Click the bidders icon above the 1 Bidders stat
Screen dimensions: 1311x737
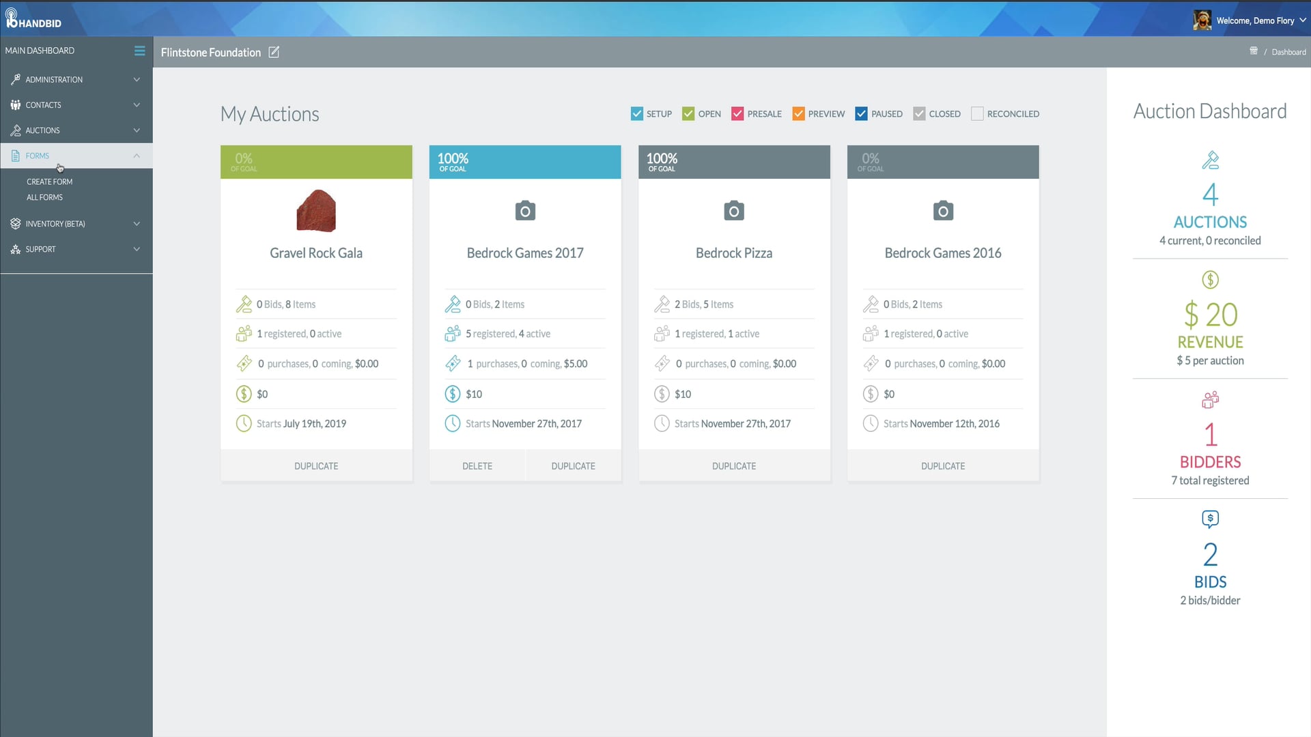click(1210, 400)
